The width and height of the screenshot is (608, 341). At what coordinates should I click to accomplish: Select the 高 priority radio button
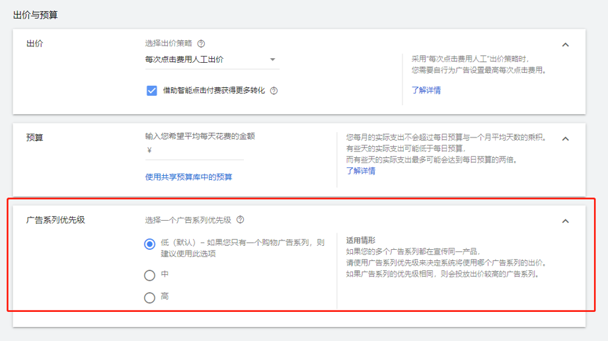click(149, 297)
